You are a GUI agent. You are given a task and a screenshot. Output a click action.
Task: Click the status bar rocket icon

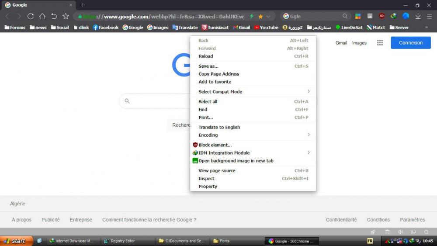click(373, 232)
